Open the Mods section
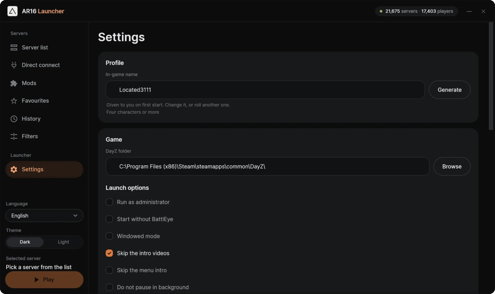This screenshot has width=495, height=294. point(44,83)
